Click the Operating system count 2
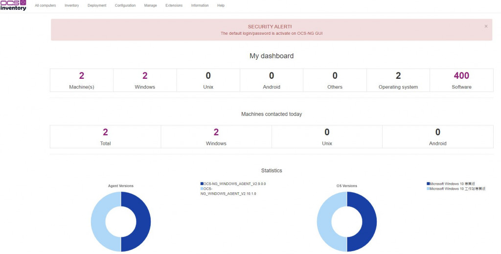 [398, 76]
